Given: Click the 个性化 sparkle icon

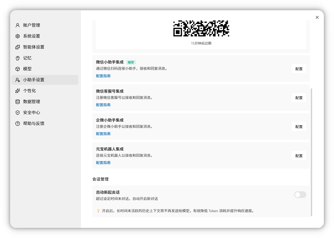Looking at the screenshot, I should [17, 91].
